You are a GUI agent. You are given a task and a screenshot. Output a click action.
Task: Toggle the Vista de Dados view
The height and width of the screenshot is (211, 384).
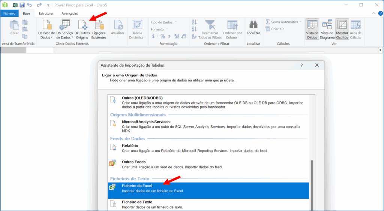(312, 25)
